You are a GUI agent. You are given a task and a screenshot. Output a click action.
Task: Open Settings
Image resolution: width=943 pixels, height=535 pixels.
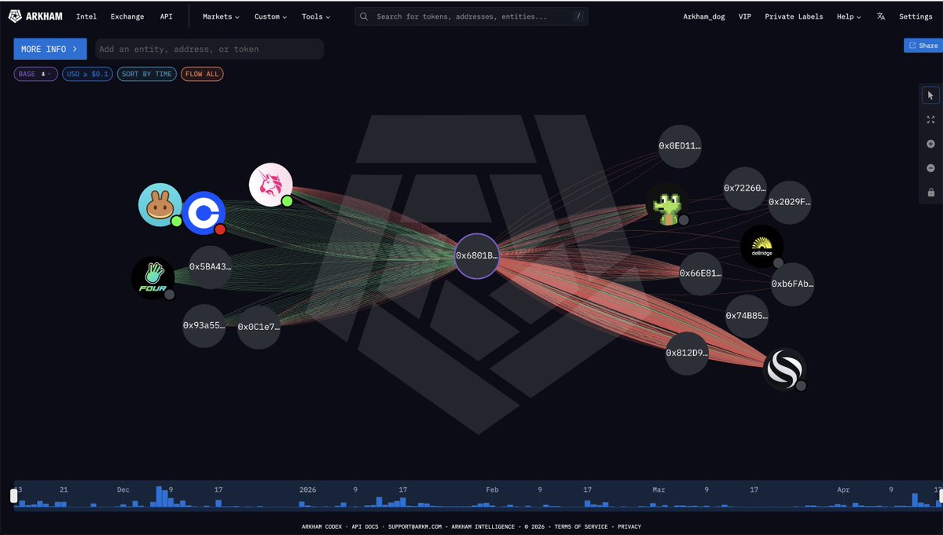(x=915, y=16)
